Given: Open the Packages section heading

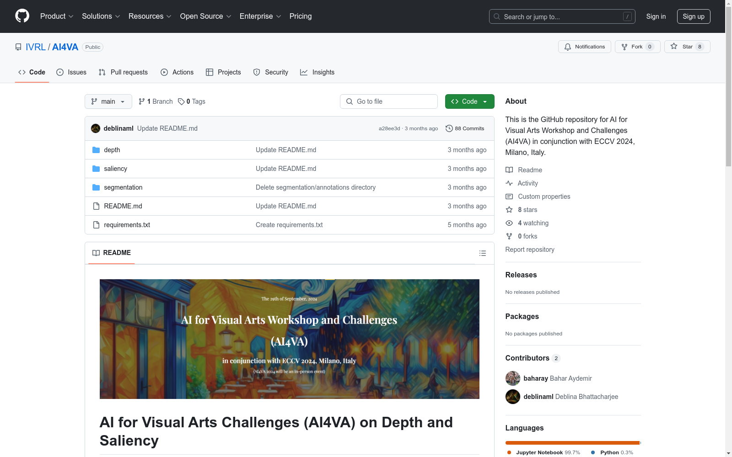Looking at the screenshot, I should pyautogui.click(x=522, y=316).
